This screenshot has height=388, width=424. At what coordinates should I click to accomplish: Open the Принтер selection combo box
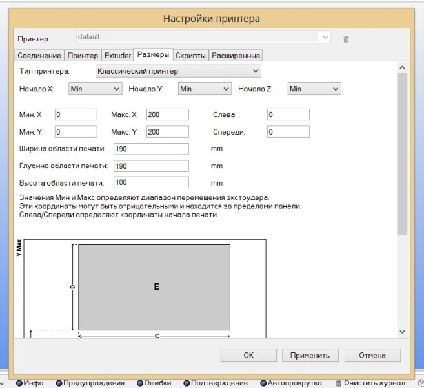(x=204, y=38)
